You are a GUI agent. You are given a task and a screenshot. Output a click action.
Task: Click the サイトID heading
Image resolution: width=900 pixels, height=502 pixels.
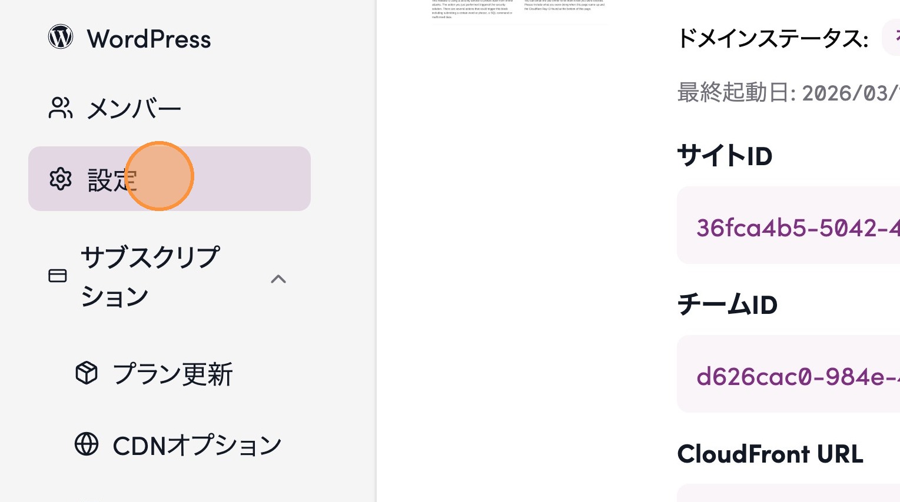coord(725,156)
